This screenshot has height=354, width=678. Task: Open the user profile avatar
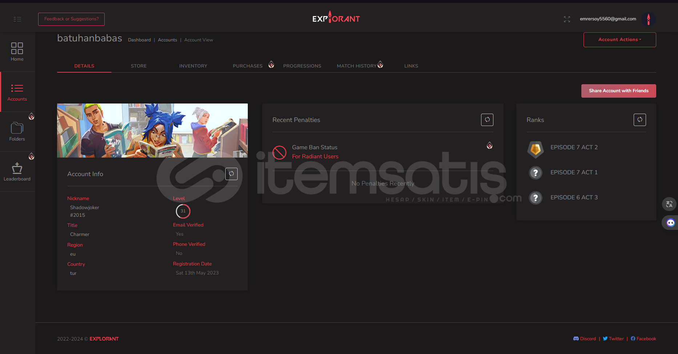coord(649,19)
